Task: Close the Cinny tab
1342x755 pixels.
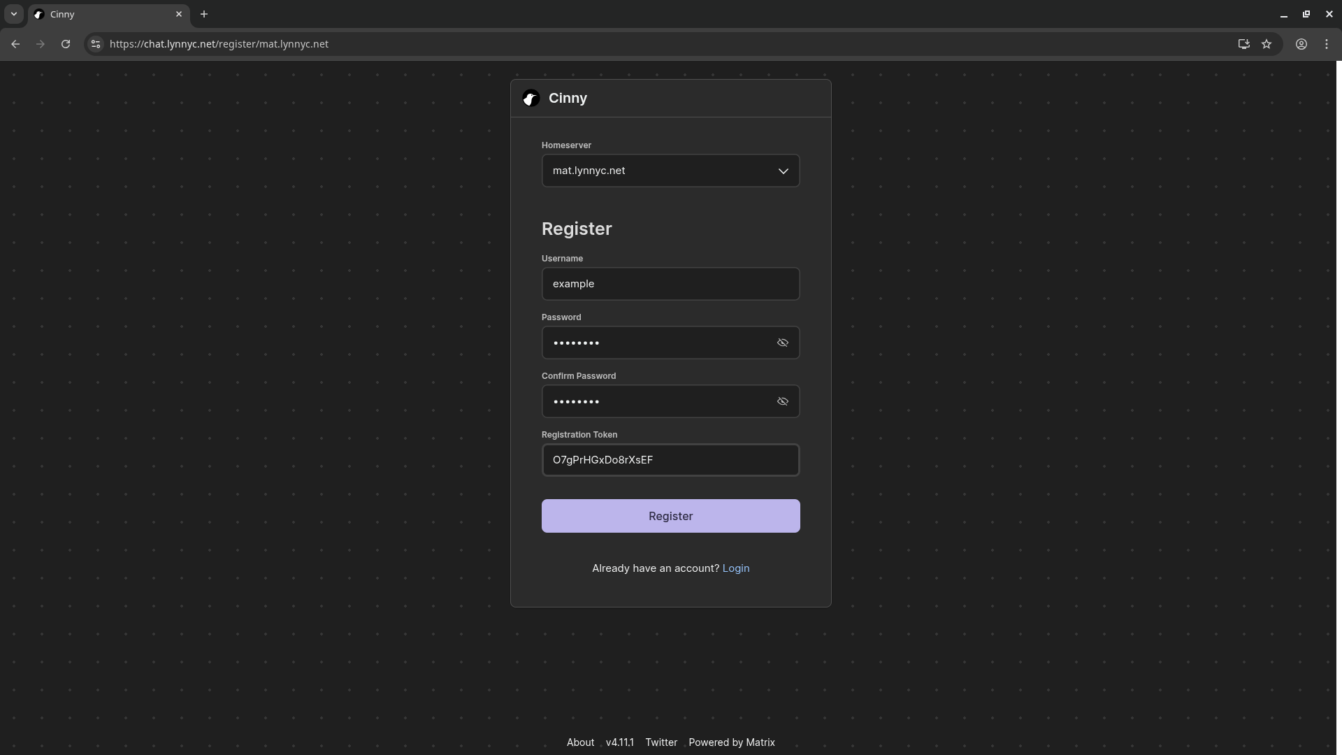Action: pyautogui.click(x=179, y=14)
